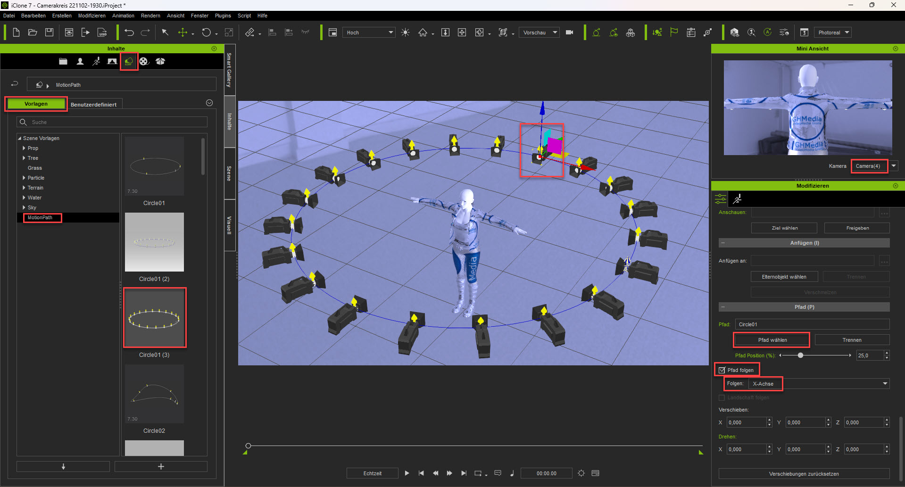Open the Photoreal render mode dropdown
Screen dimensions: 905x487
(x=832, y=33)
